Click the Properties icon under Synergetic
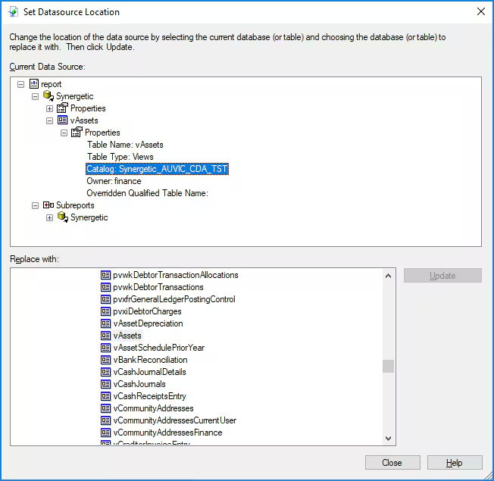494x481 pixels. pyautogui.click(x=62, y=108)
